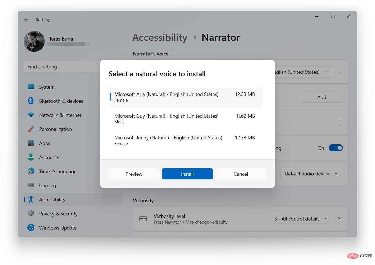
Task: Open the System settings icon
Action: point(31,87)
